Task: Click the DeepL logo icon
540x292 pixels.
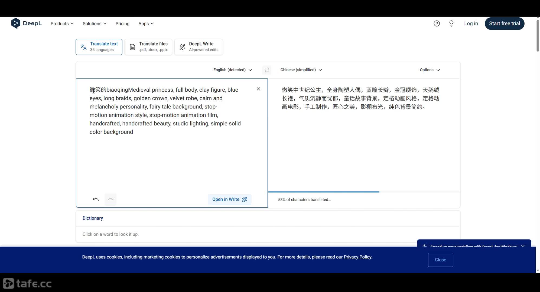Action: click(16, 24)
